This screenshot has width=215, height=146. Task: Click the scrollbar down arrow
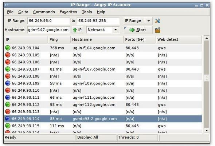[x=207, y=130]
